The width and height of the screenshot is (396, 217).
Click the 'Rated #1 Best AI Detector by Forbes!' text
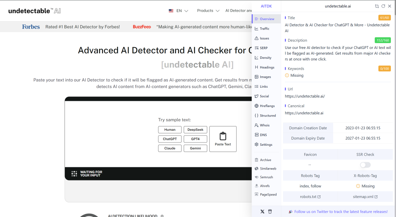coord(82,27)
